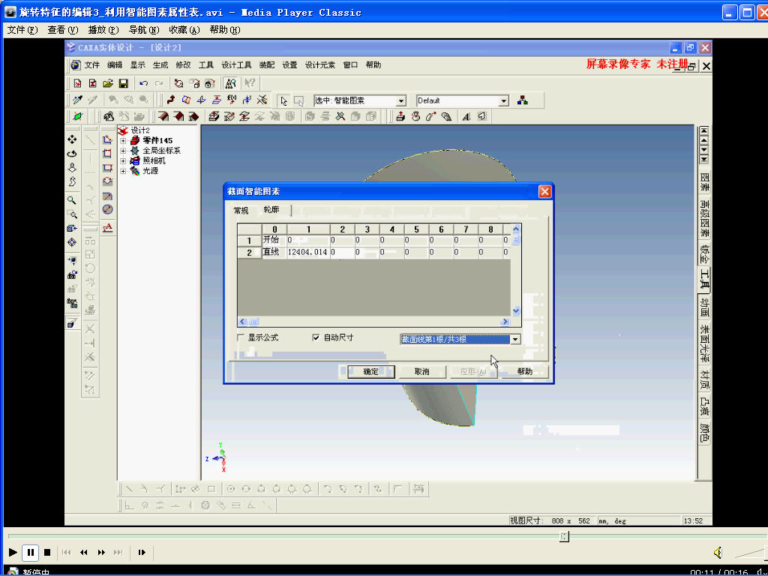The image size is (768, 576).
Task: Click the circular diameter dimension tool
Action: coord(108,210)
